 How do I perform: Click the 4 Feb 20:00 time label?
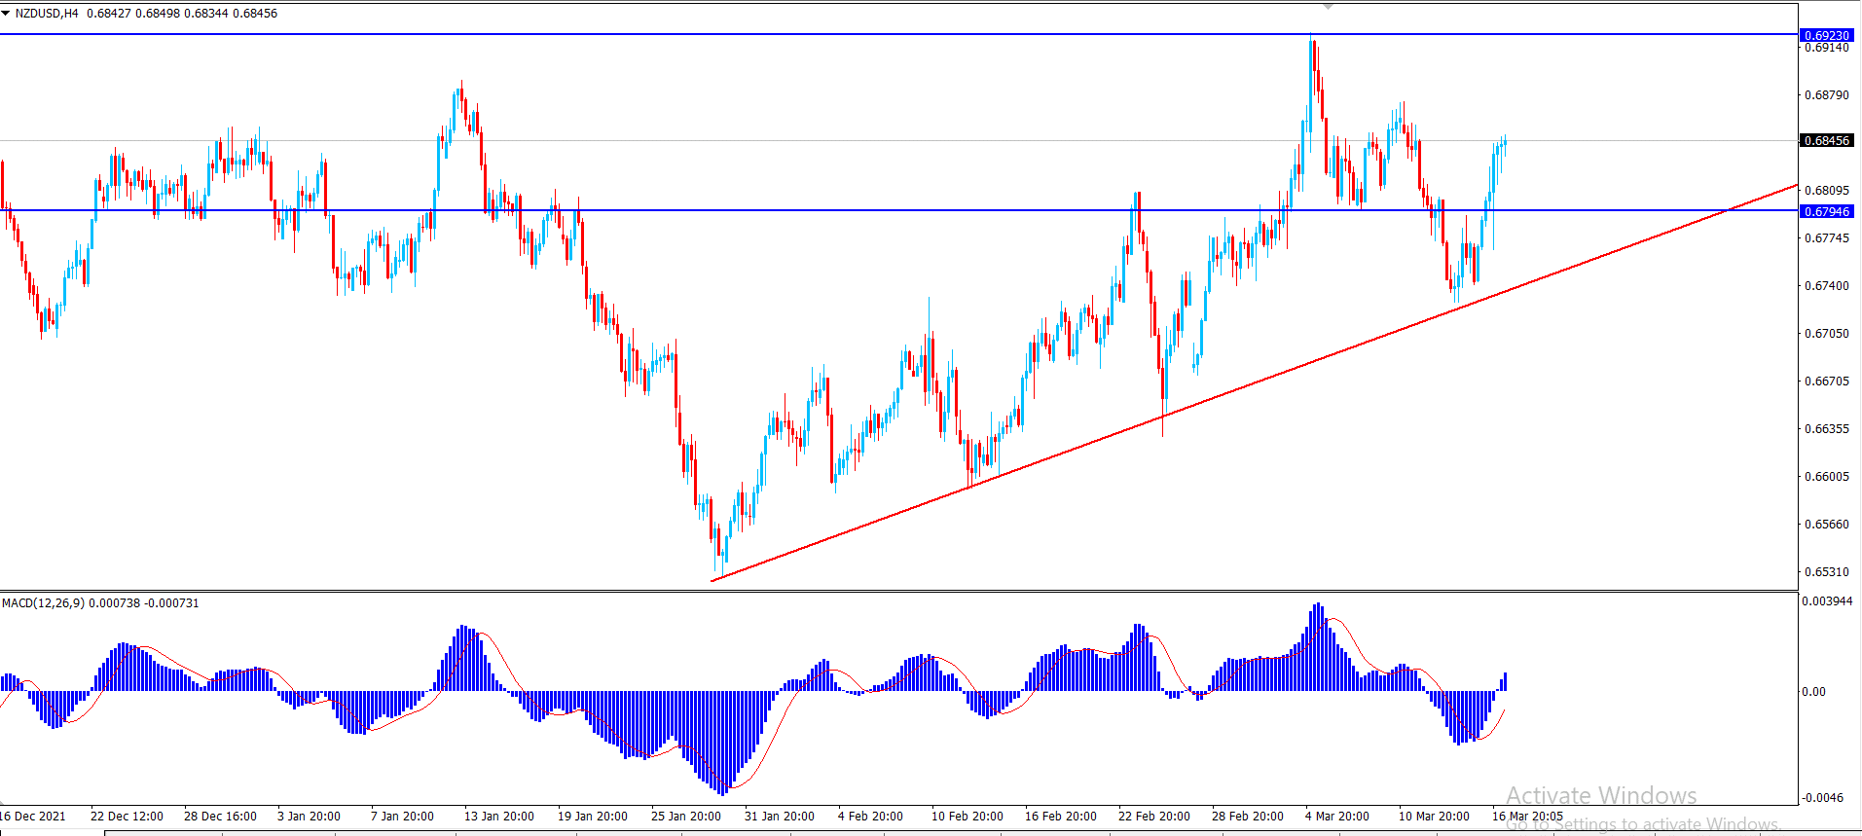click(x=870, y=817)
